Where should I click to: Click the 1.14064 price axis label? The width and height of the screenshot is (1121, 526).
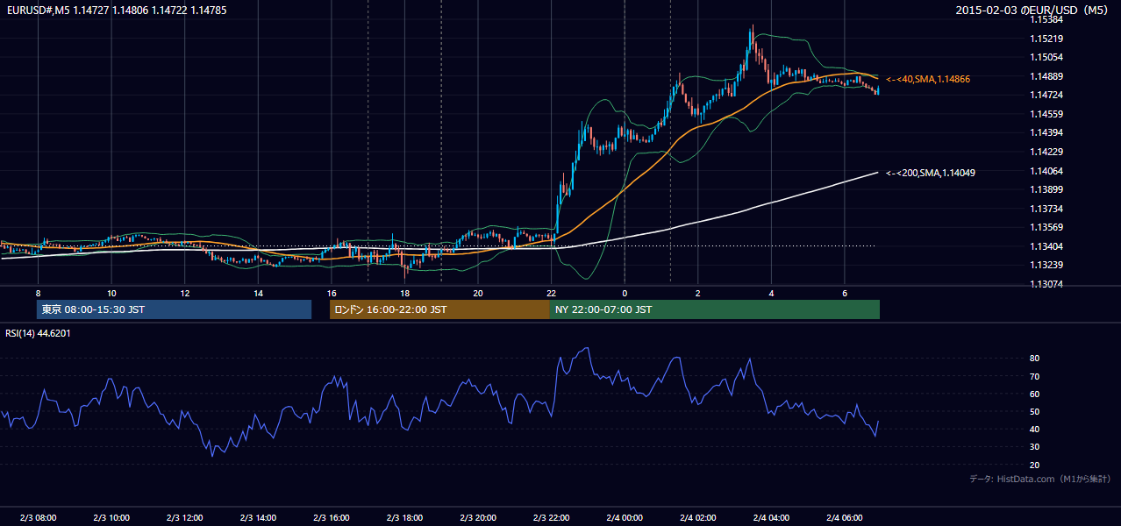pos(1046,171)
